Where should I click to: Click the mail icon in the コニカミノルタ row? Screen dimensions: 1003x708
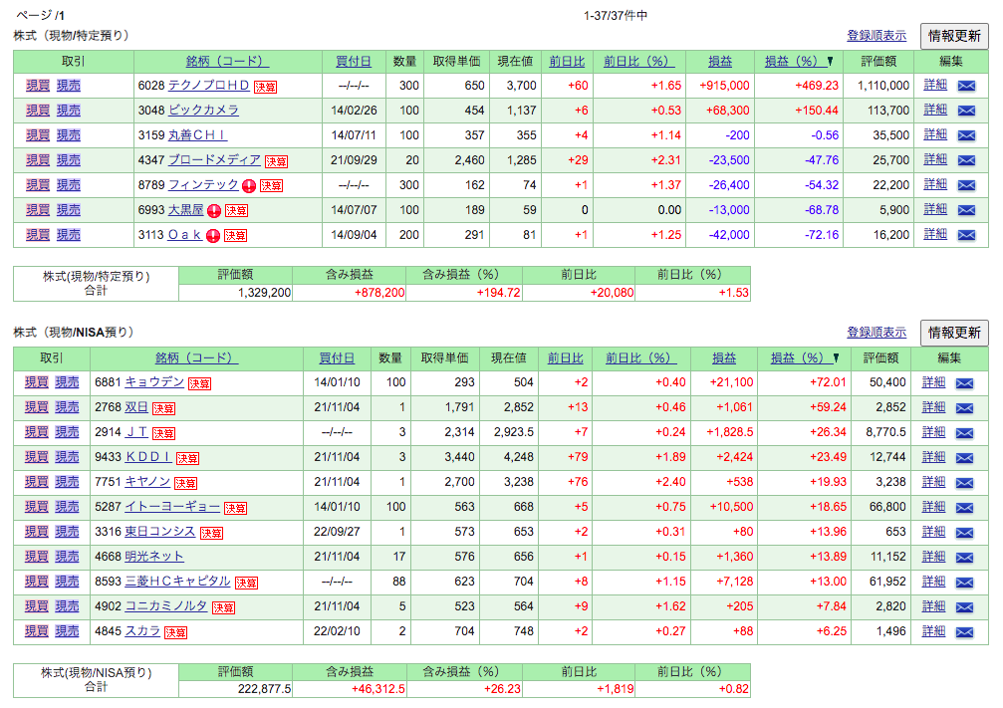pos(964,607)
